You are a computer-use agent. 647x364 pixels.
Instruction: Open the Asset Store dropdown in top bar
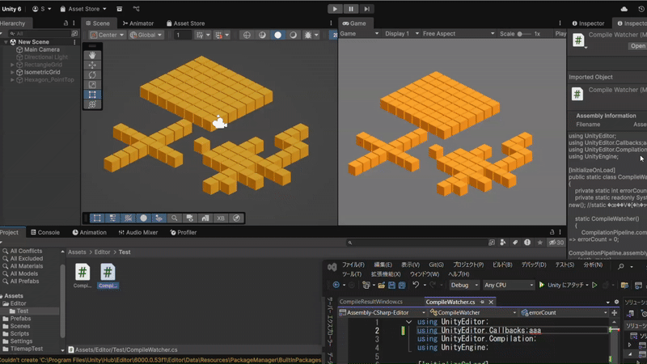[x=83, y=9]
